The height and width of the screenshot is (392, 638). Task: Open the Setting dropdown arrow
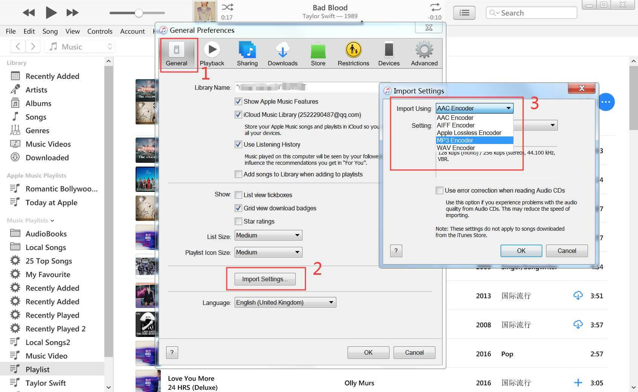[x=553, y=125]
